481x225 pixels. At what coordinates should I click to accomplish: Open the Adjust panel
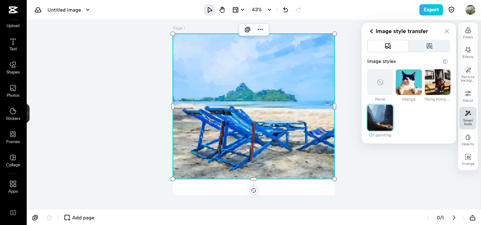(x=468, y=96)
